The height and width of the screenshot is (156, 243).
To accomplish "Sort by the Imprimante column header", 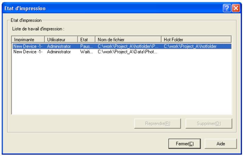I will [28, 39].
